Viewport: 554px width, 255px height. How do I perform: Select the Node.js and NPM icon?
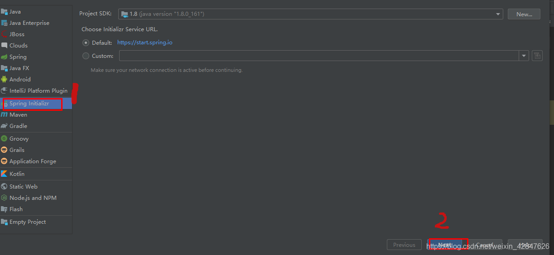pos(4,198)
